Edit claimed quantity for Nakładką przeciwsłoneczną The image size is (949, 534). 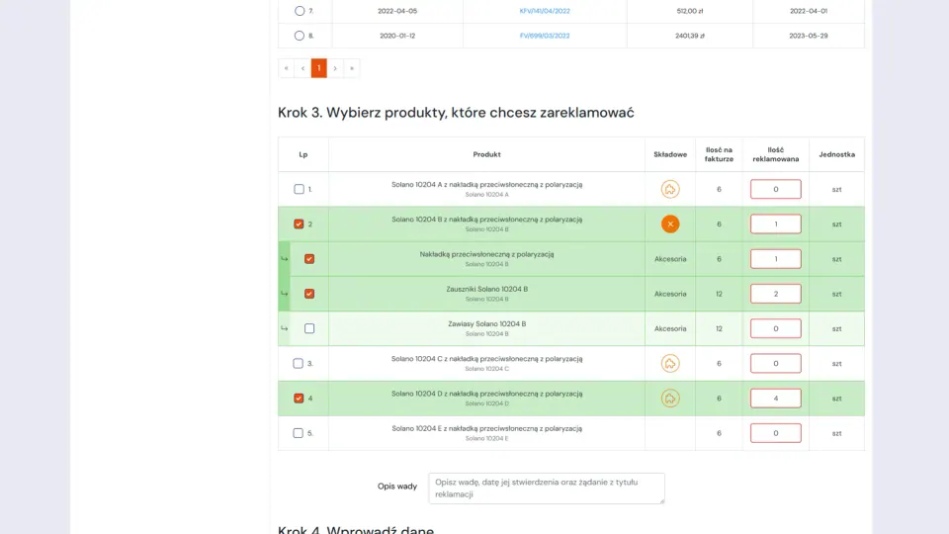click(x=776, y=258)
